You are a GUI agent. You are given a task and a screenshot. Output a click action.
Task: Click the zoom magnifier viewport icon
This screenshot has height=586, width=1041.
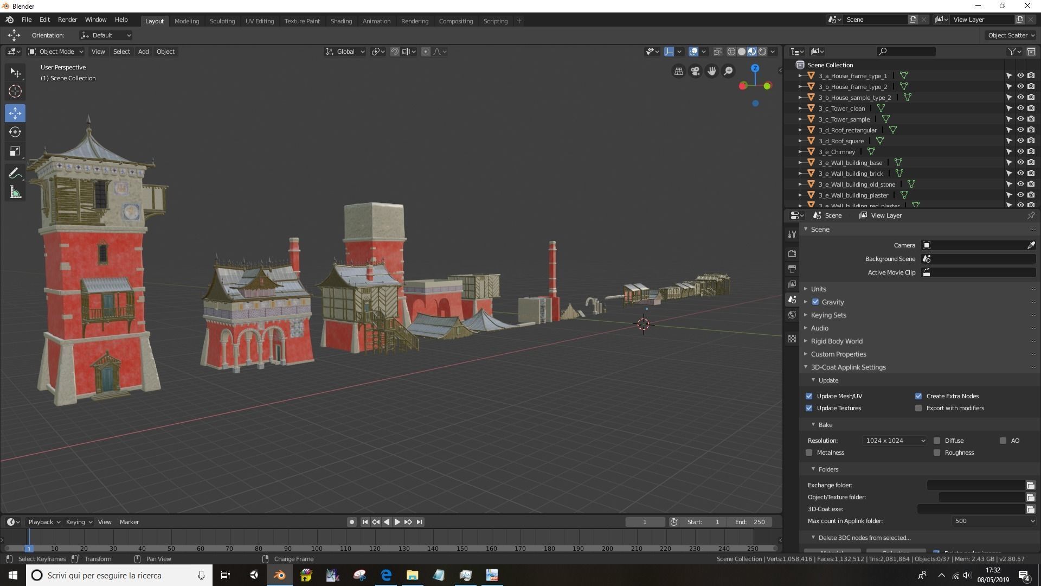pyautogui.click(x=728, y=71)
